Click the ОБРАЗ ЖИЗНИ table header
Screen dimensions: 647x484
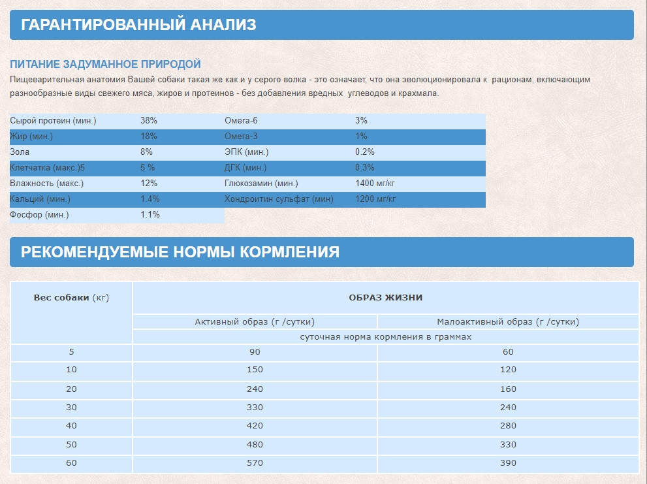click(x=386, y=298)
